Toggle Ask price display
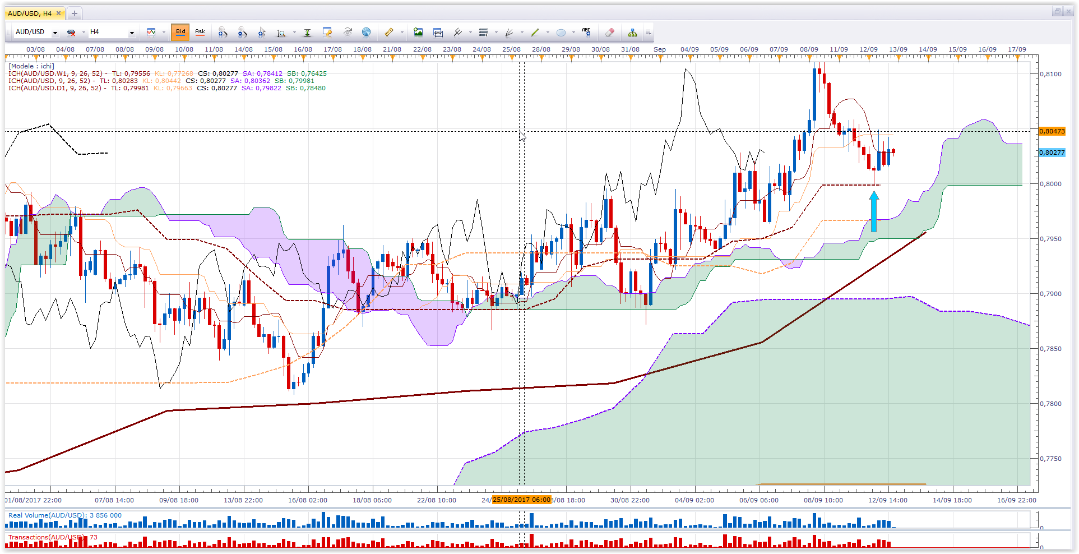1079x554 pixels. pos(200,32)
